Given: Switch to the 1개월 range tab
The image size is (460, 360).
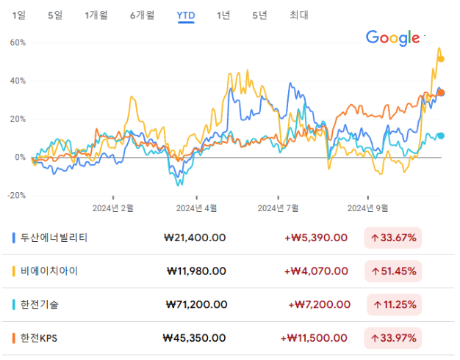Looking at the screenshot, I should click(x=96, y=15).
